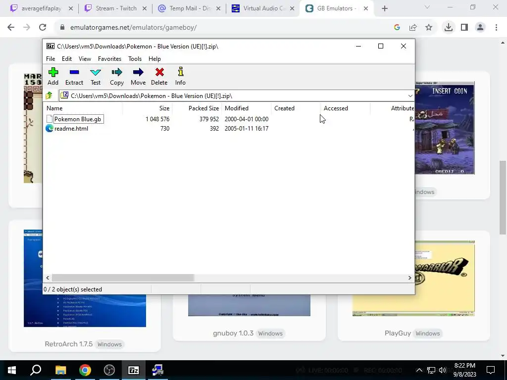The height and width of the screenshot is (380, 507).
Task: Click the Add toolbar icon in 7-Zip
Action: [53, 72]
